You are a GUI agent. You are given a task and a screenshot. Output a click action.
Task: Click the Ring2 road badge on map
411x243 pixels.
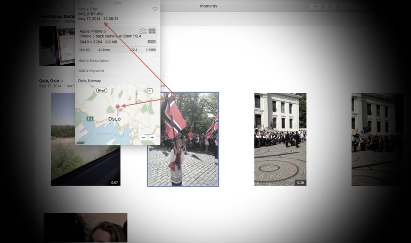coord(102,90)
